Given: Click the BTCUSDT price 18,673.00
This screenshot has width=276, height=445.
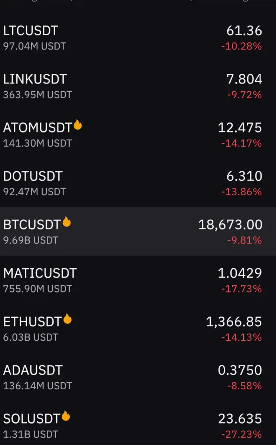Looking at the screenshot, I should (x=230, y=225).
